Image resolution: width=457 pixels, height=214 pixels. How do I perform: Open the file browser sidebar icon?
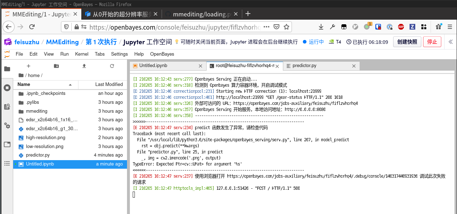pos(7,69)
